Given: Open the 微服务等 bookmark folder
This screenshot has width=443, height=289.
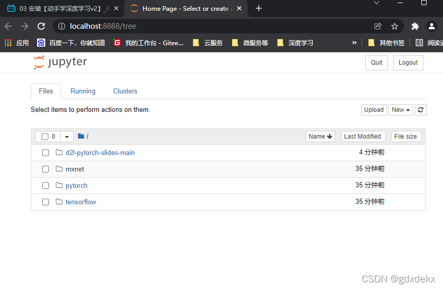Looking at the screenshot, I should (250, 43).
